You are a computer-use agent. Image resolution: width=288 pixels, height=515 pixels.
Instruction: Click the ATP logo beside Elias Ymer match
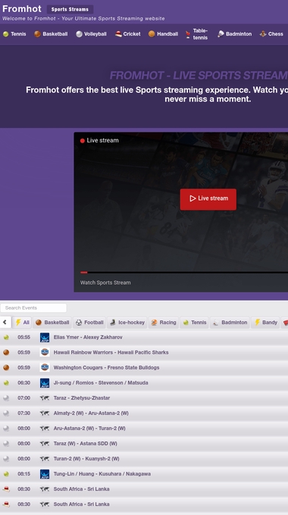pyautogui.click(x=45, y=337)
